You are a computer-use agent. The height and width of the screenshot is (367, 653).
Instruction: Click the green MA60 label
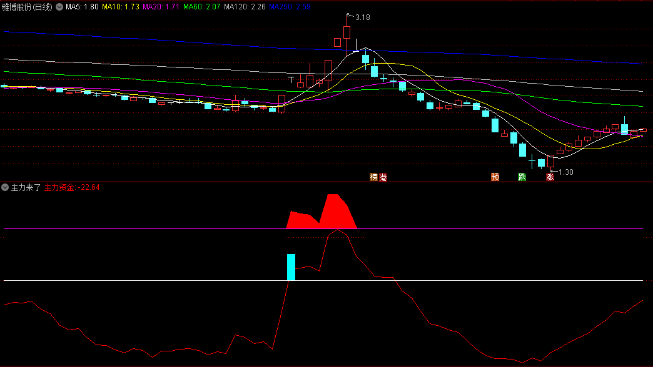[201, 7]
